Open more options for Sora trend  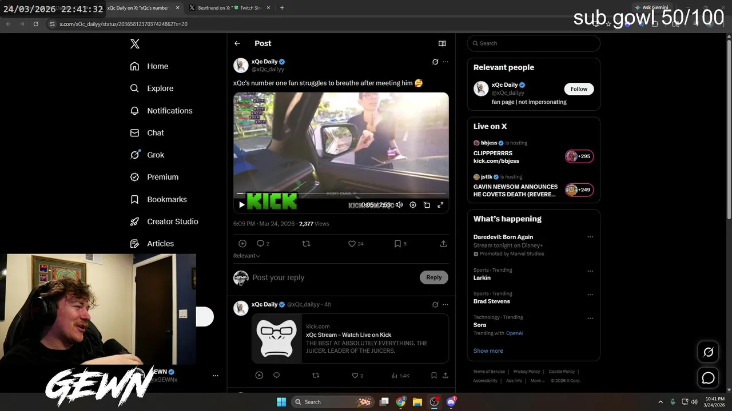click(590, 318)
